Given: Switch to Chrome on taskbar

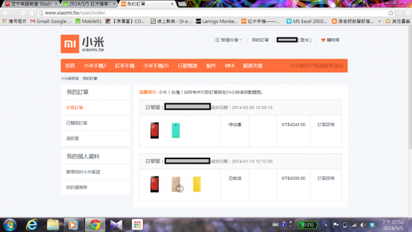Looking at the screenshot, I should coord(95,225).
